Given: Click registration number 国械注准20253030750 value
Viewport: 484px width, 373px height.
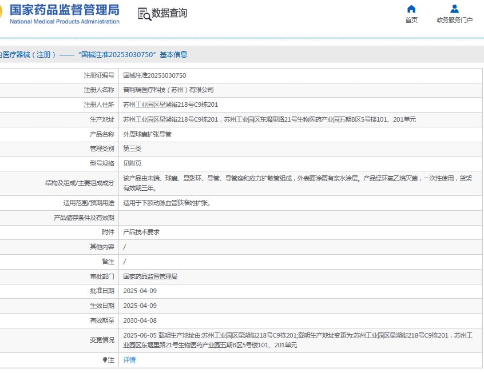Looking at the screenshot, I should [154, 75].
